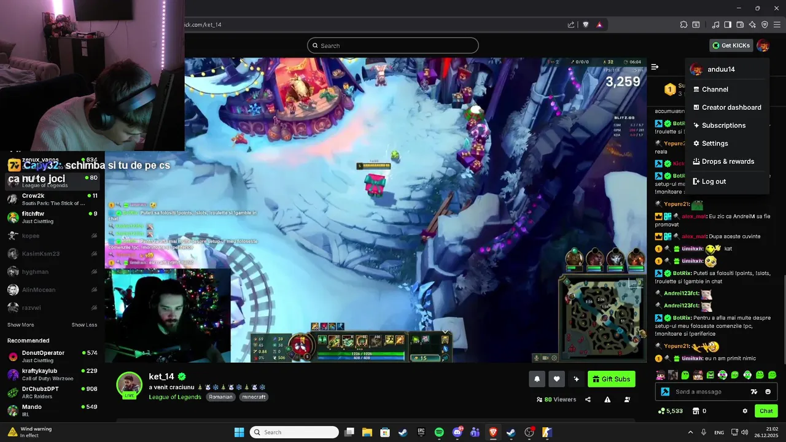786x442 pixels.
Task: Open volume control in system tray
Action: pos(743,432)
